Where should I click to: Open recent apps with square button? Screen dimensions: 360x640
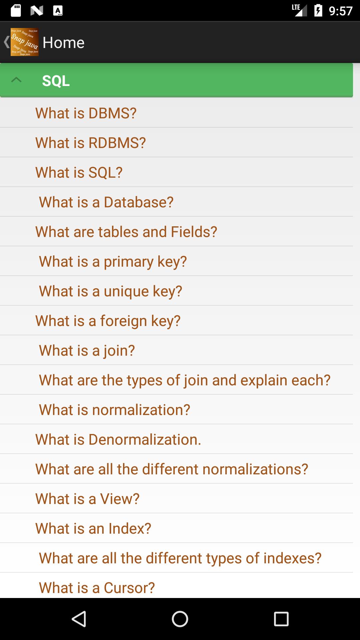[x=281, y=619]
